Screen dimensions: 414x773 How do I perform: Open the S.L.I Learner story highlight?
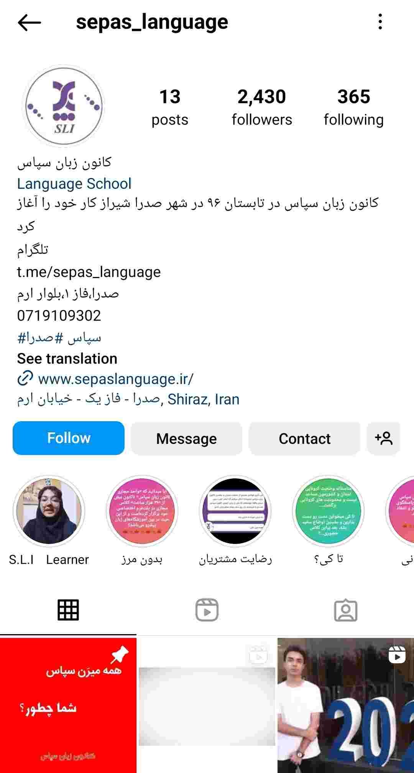49,521
